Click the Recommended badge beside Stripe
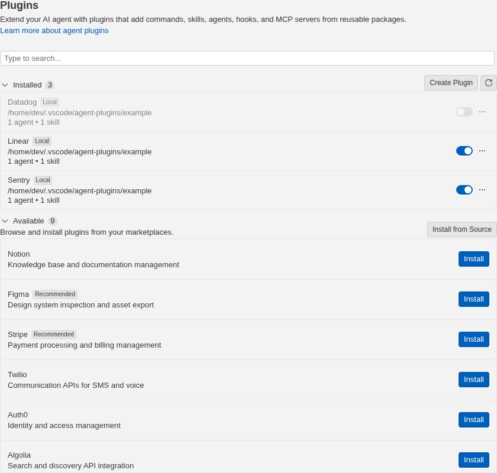 tap(54, 334)
